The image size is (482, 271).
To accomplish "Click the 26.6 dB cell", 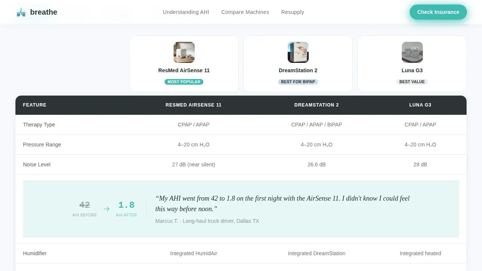I will coord(317,164).
